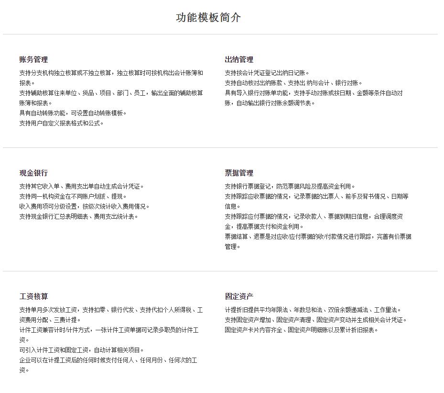The width and height of the screenshot is (444, 393).
Task: Click the line 具有自动转账功能，可设置自动转账模板
Action: 73,113
